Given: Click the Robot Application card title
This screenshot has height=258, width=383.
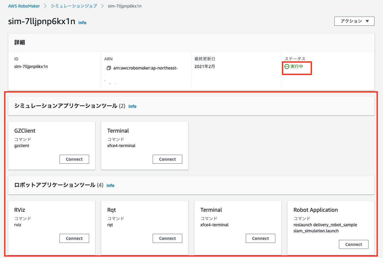Looking at the screenshot, I should [x=316, y=210].
